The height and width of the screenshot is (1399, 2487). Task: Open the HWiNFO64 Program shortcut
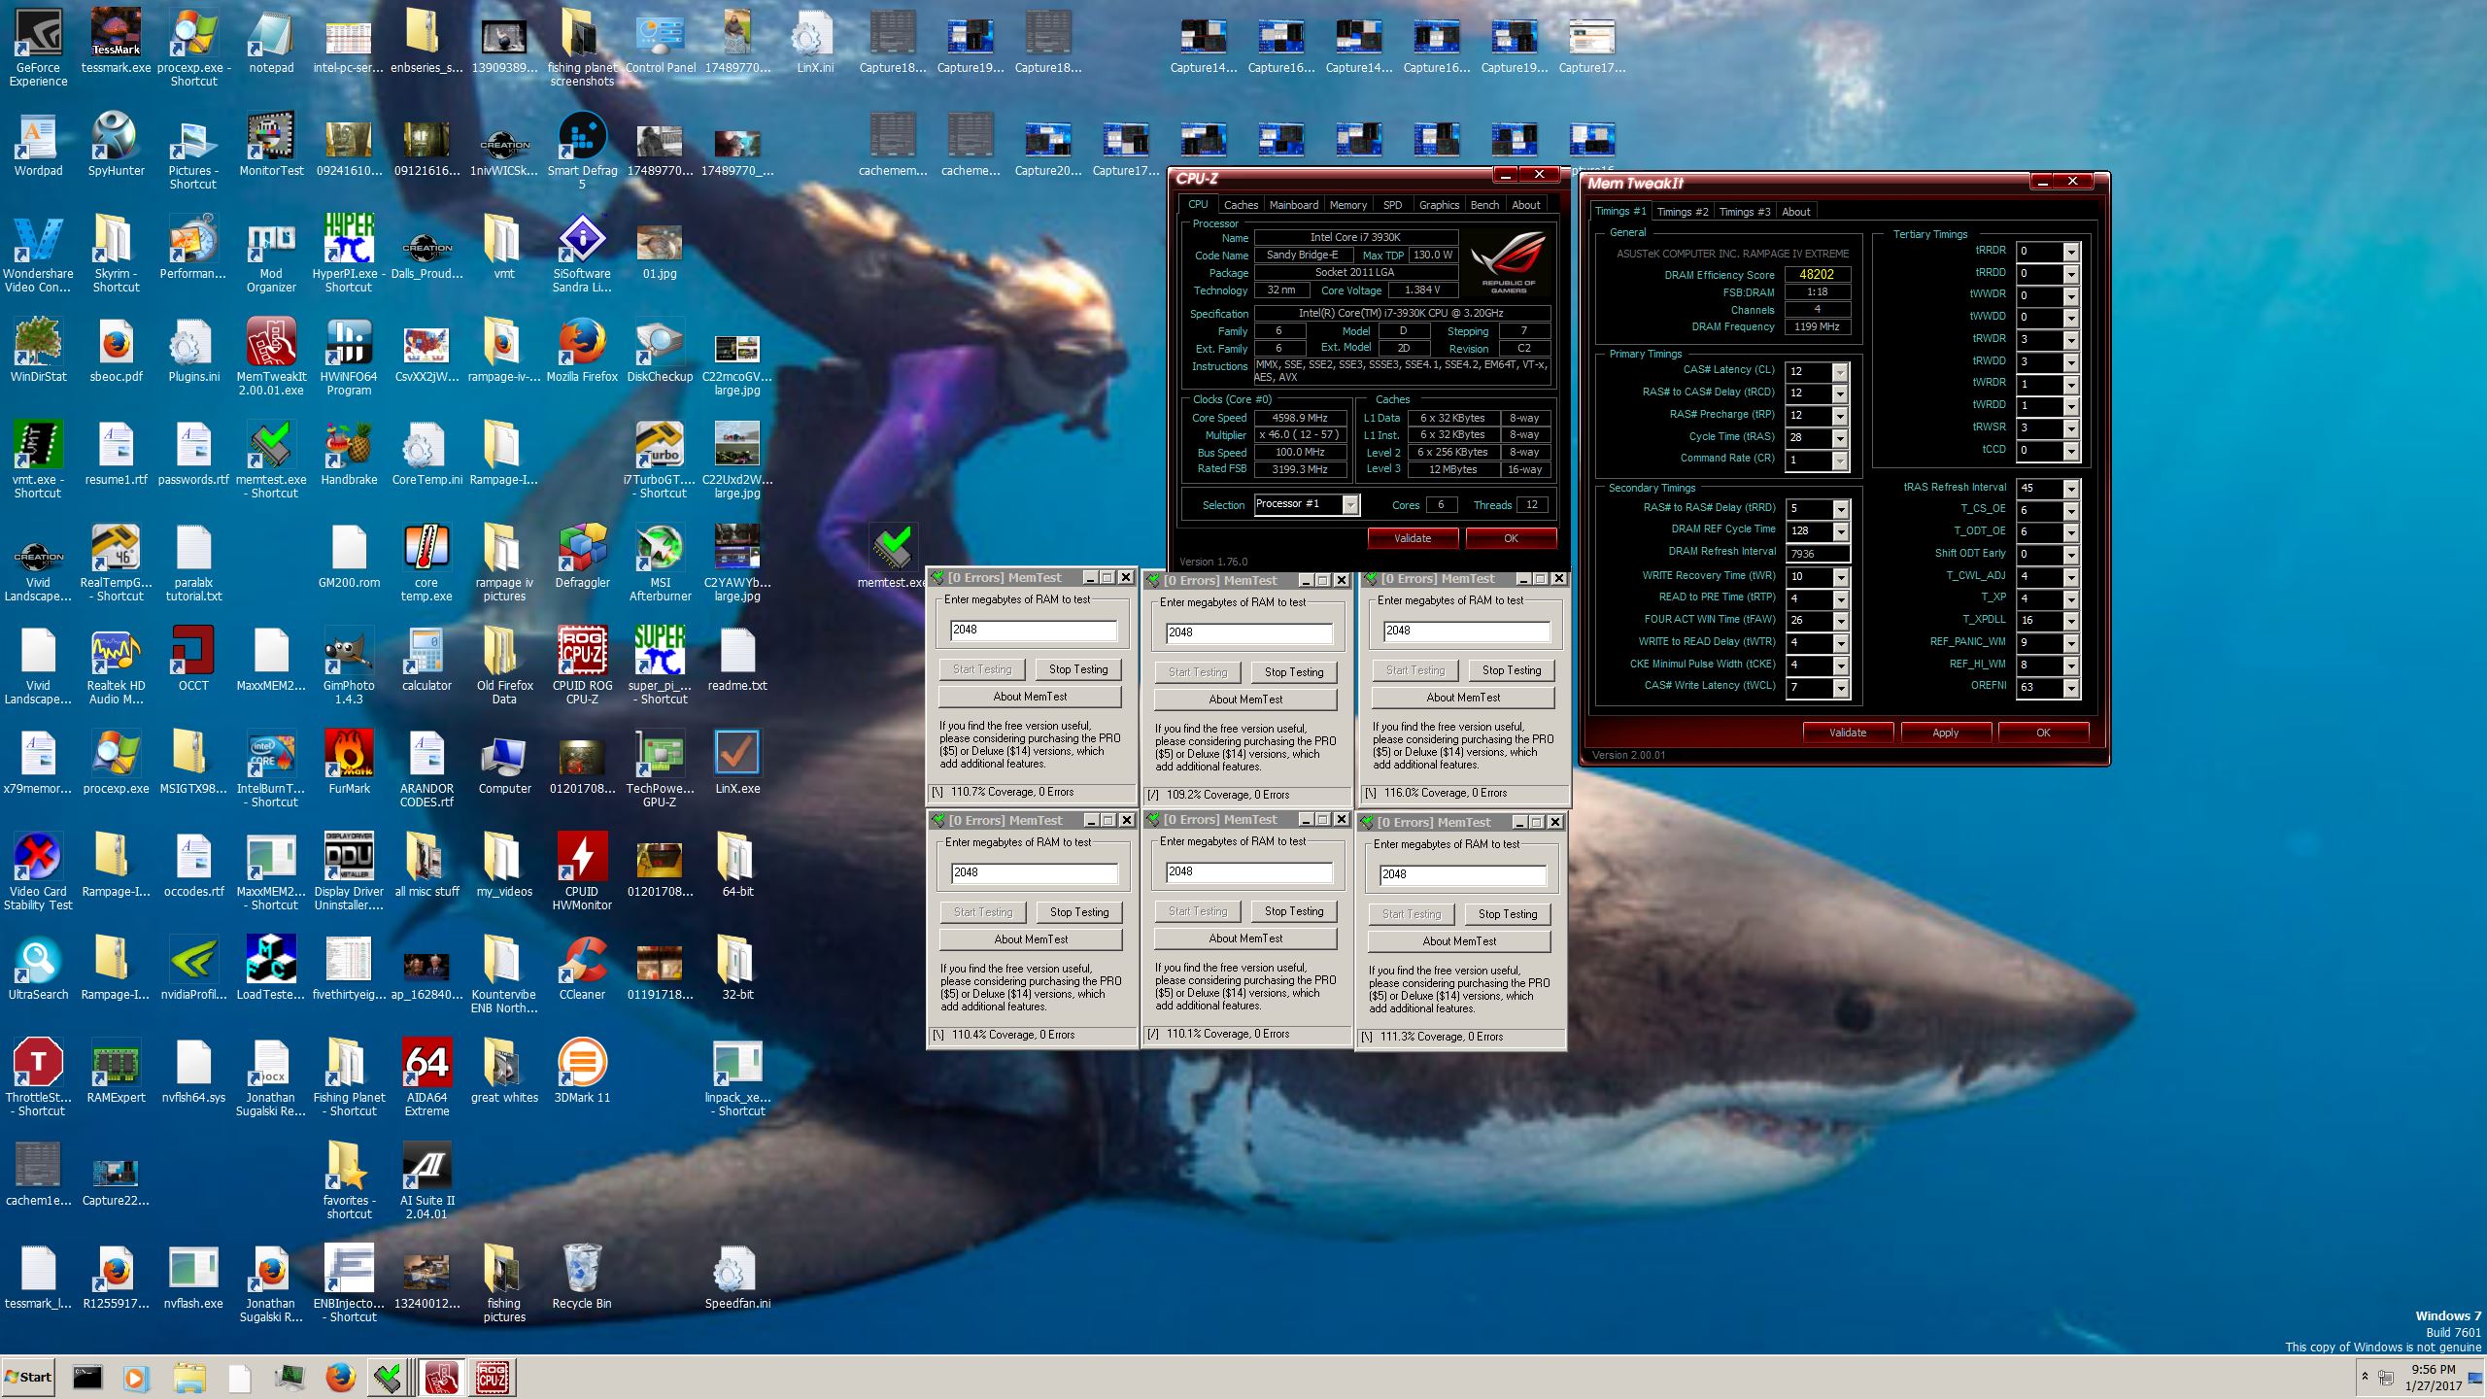tap(349, 356)
